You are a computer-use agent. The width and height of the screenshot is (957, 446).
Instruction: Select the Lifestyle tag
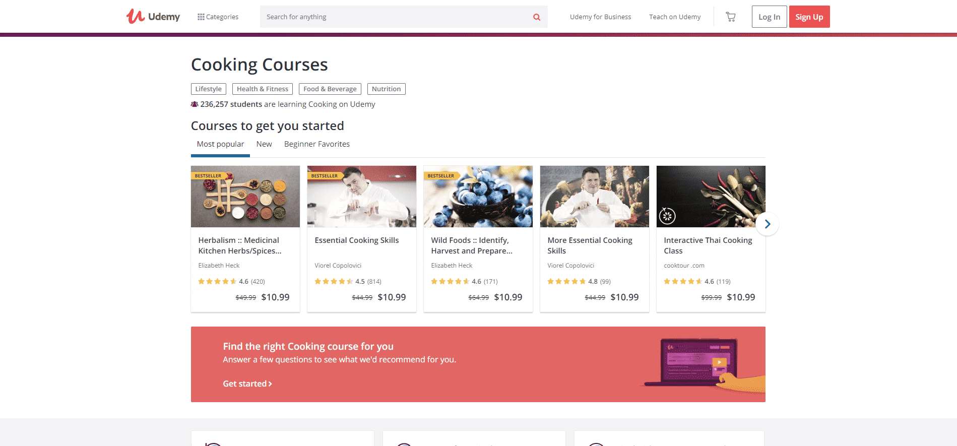[x=208, y=89]
